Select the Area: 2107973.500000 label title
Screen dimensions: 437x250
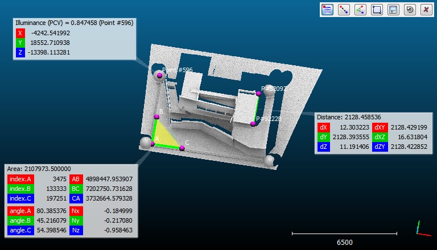coord(39,169)
